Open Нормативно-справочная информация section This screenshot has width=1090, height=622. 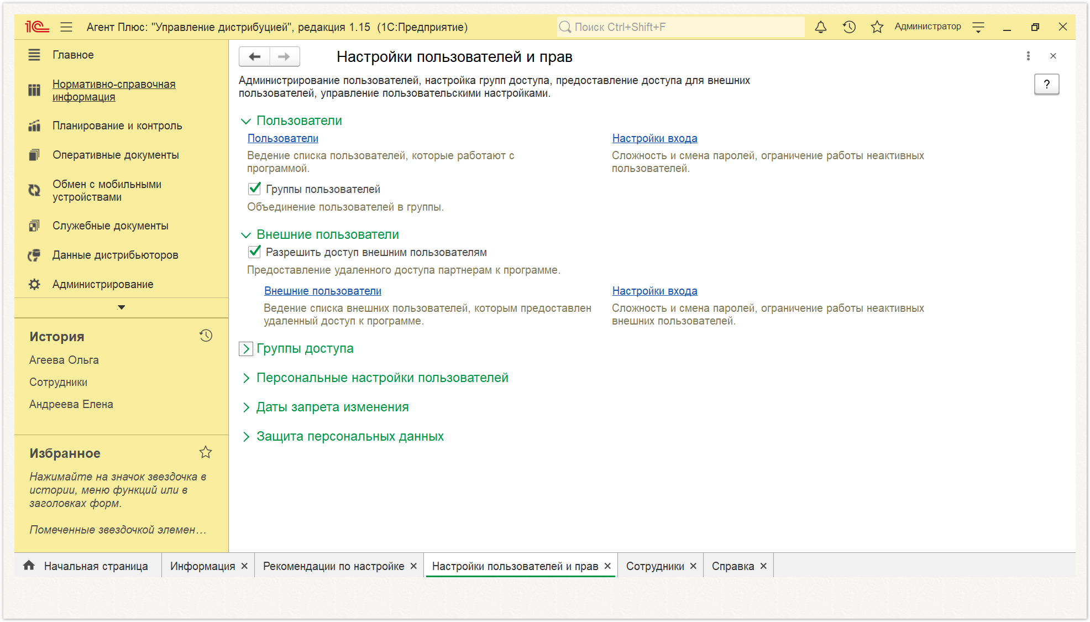click(x=114, y=90)
